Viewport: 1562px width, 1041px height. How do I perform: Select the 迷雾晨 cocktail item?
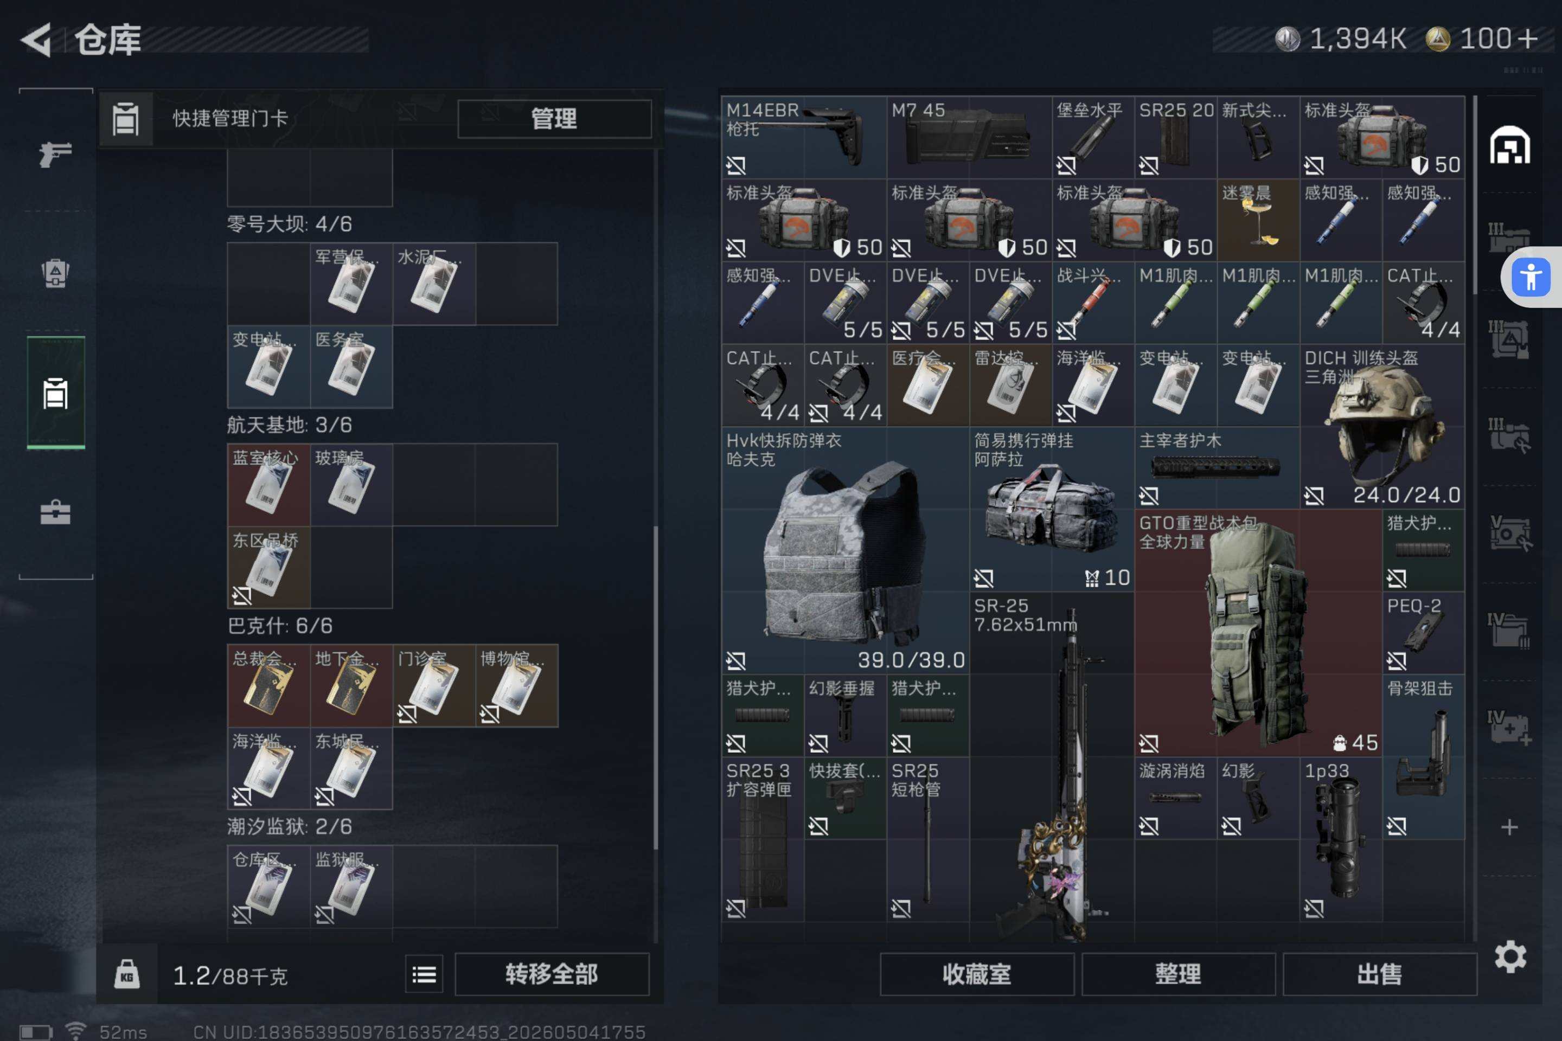[x=1258, y=220]
